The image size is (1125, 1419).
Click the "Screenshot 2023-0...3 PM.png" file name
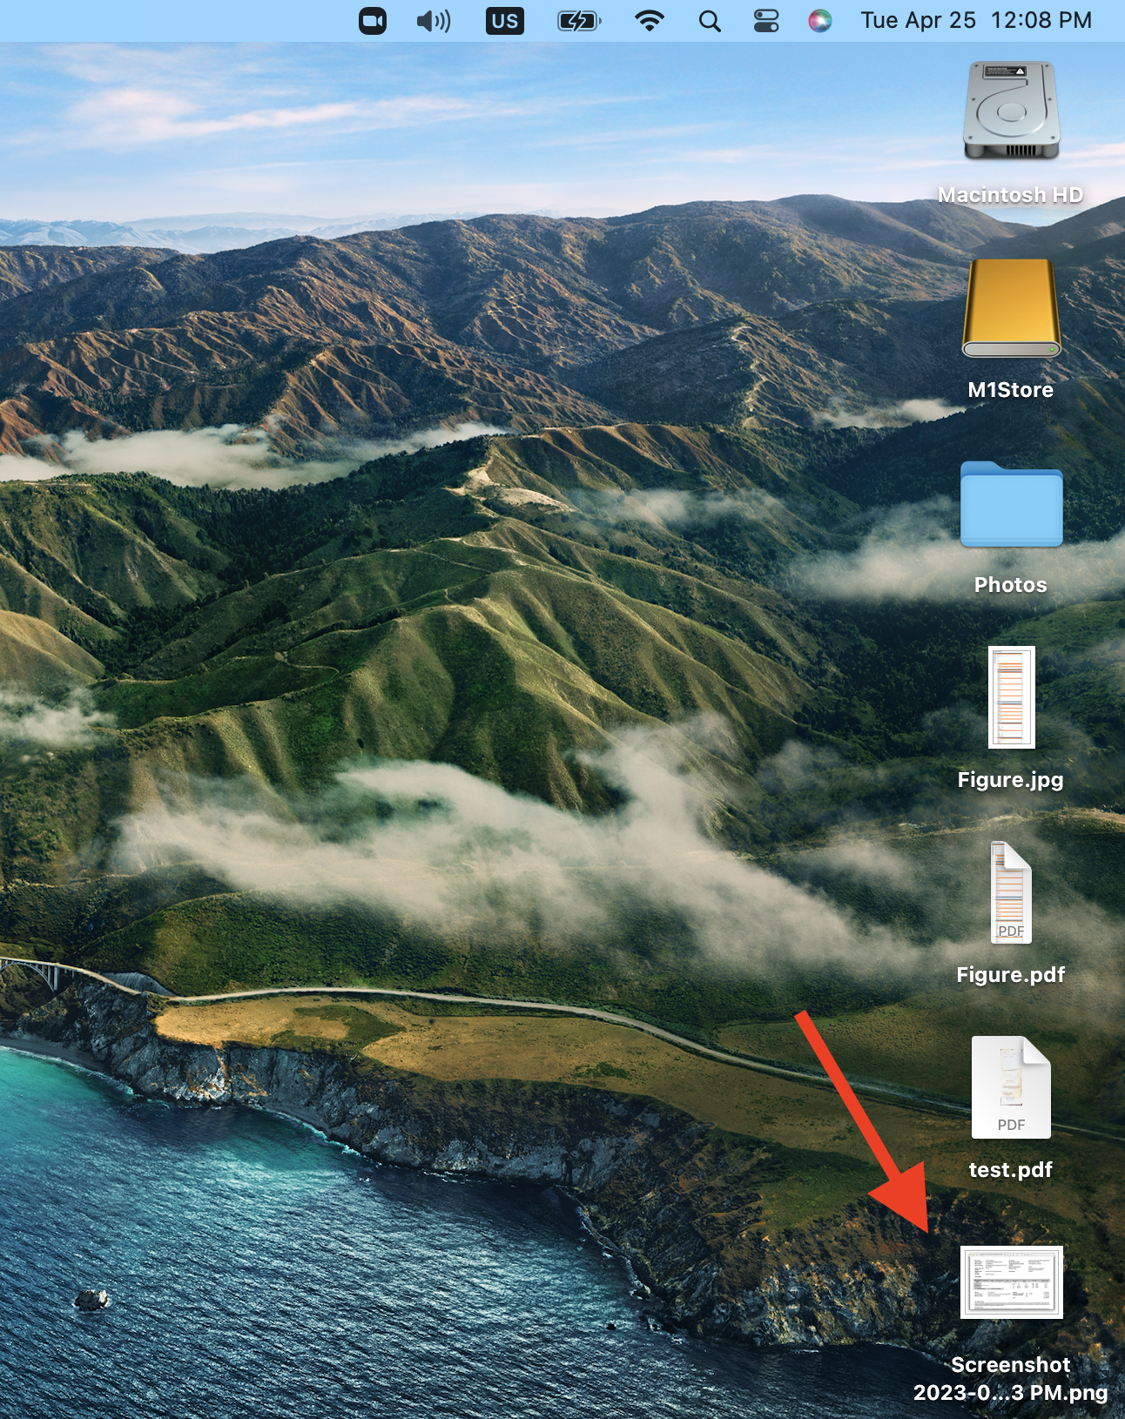pos(1011,1379)
